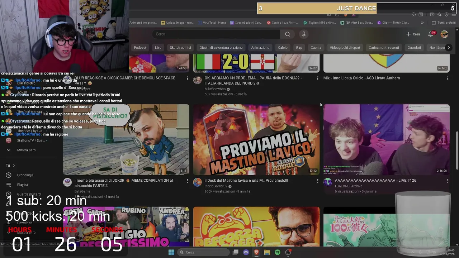The height and width of the screenshot is (258, 459).
Task: Select the Sketch comici chip
Action: pos(180,47)
